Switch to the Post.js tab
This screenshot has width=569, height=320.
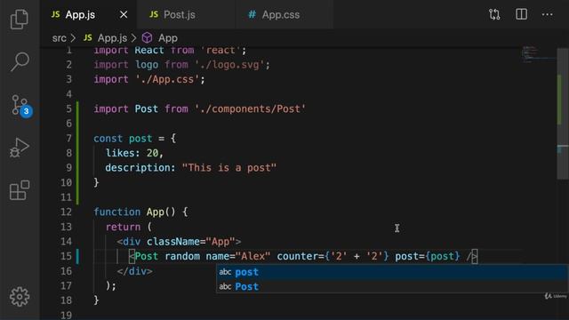(x=186, y=14)
